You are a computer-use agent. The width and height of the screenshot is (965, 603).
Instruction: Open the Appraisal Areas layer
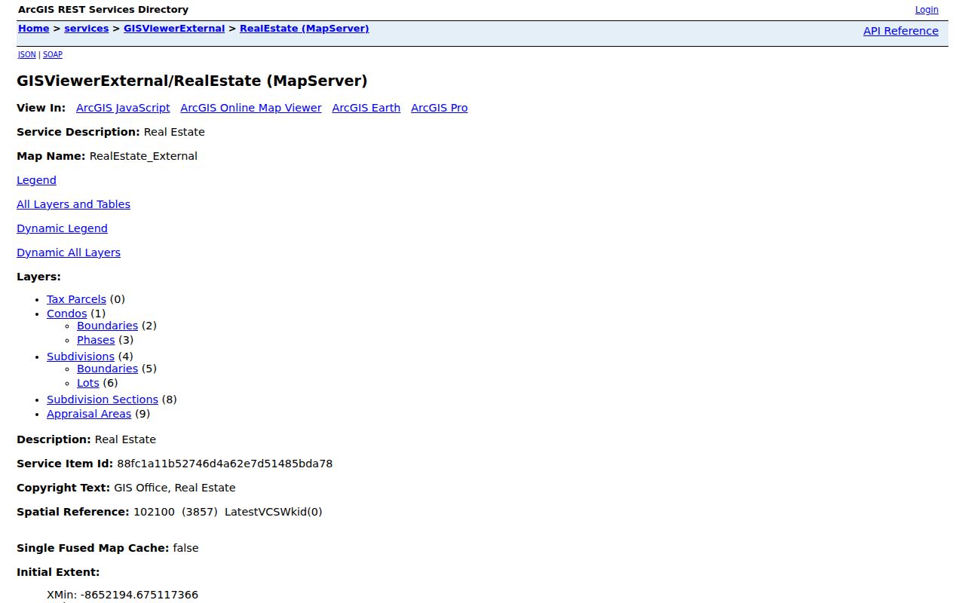tap(89, 414)
